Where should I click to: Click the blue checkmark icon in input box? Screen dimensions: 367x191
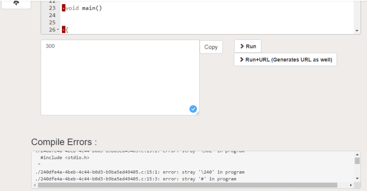click(193, 109)
